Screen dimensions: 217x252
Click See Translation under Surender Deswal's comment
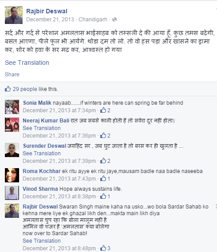[x=42, y=154]
